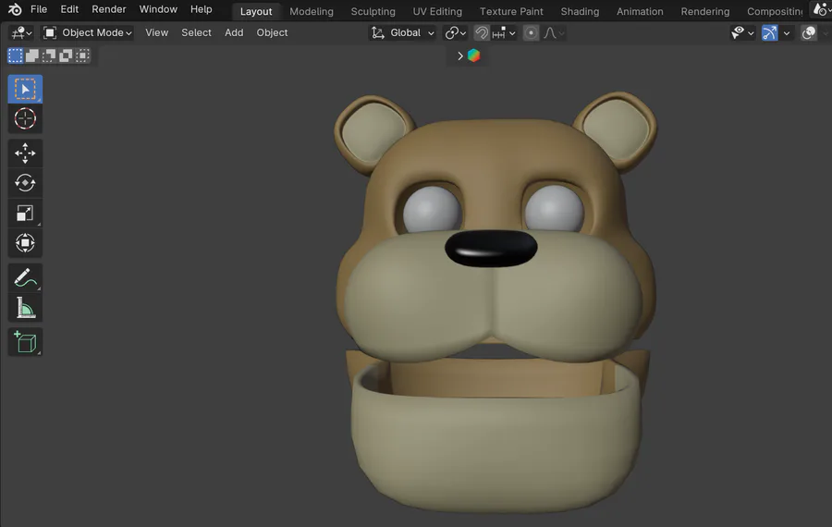Toggle viewport gizmos display
The width and height of the screenshot is (832, 527).
click(x=769, y=33)
